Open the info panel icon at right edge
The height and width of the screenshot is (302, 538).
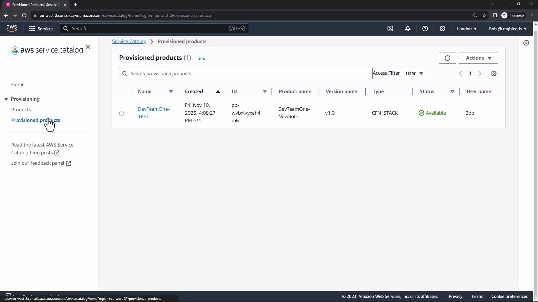coord(526,43)
